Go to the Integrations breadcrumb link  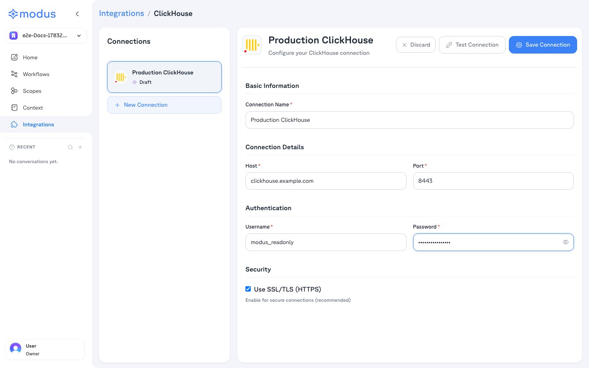coord(121,13)
